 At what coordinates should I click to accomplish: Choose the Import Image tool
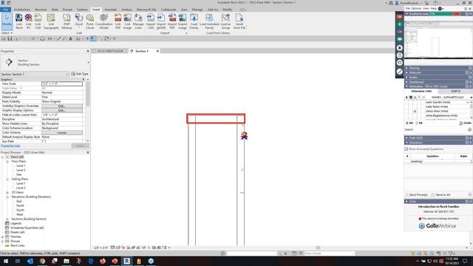tap(183, 21)
